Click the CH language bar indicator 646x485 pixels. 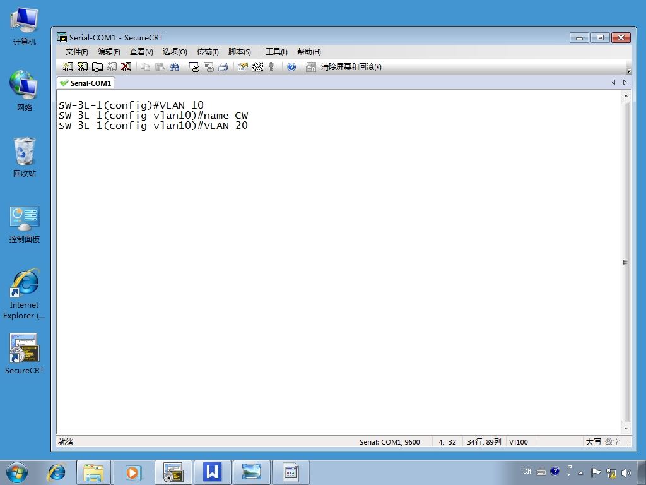[x=527, y=471]
